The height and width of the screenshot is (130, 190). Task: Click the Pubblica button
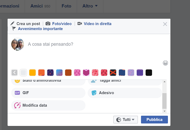pyautogui.click(x=154, y=120)
